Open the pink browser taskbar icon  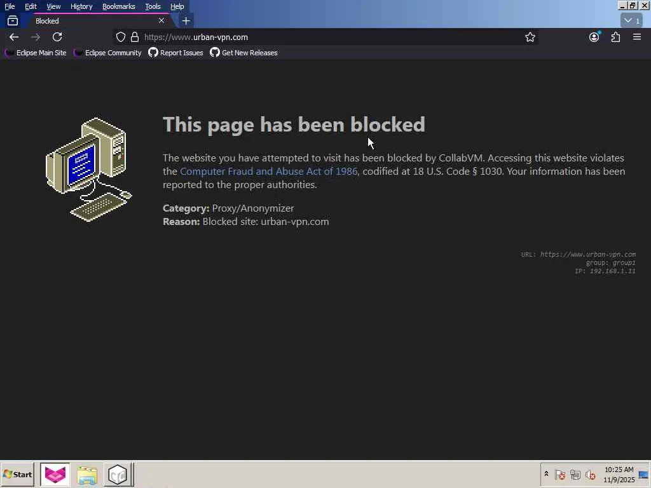pos(55,474)
